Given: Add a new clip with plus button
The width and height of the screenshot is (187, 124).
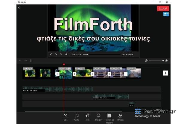Looking at the screenshot, I should point(165,73).
